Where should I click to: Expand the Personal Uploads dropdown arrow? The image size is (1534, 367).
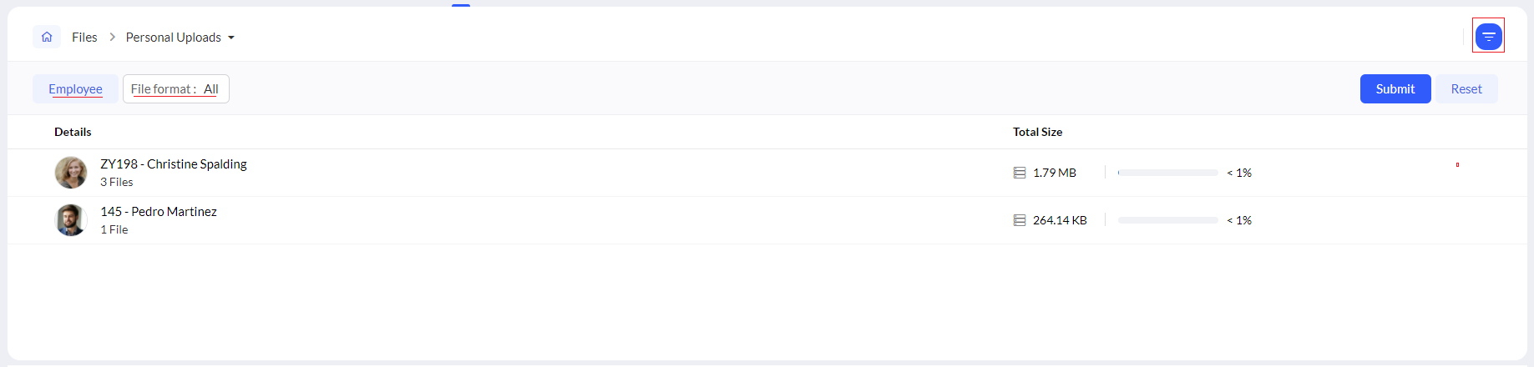231,38
